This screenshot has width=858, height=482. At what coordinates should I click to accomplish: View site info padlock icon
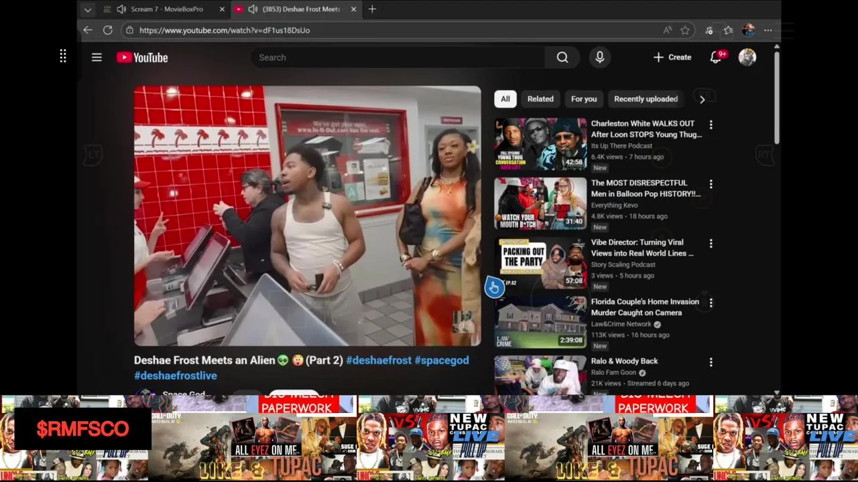pos(129,30)
